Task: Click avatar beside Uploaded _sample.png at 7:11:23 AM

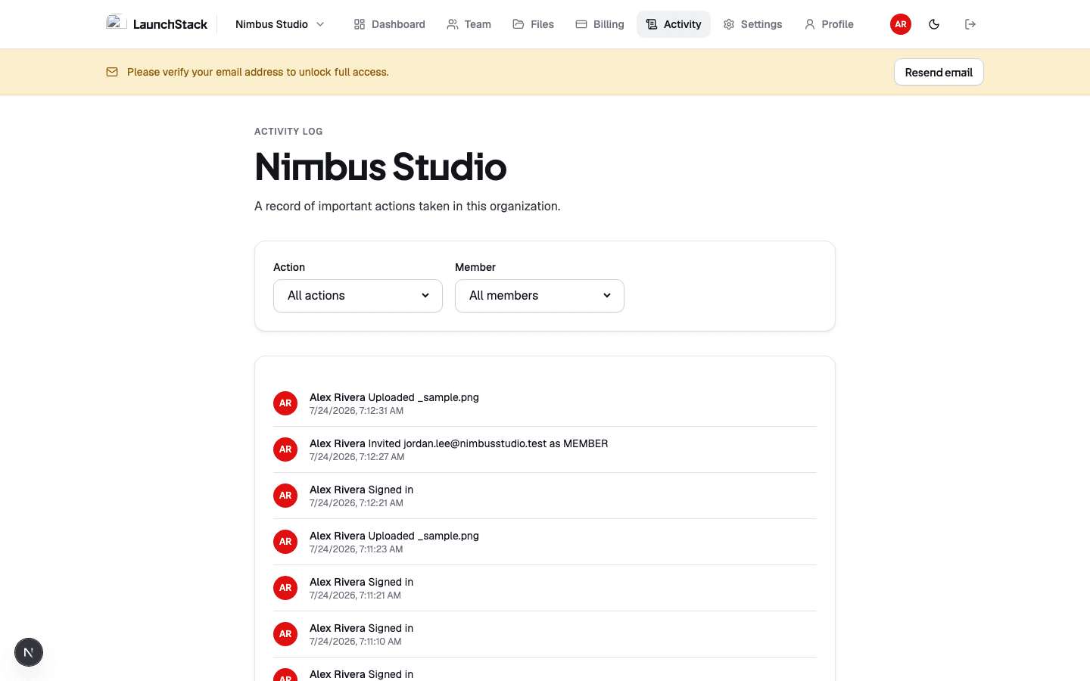Action: coord(285,542)
